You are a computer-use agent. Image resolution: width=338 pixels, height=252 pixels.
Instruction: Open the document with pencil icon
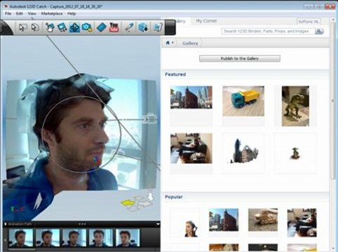coord(158,27)
